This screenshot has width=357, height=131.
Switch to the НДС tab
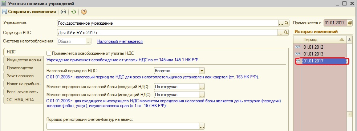click(x=23, y=52)
